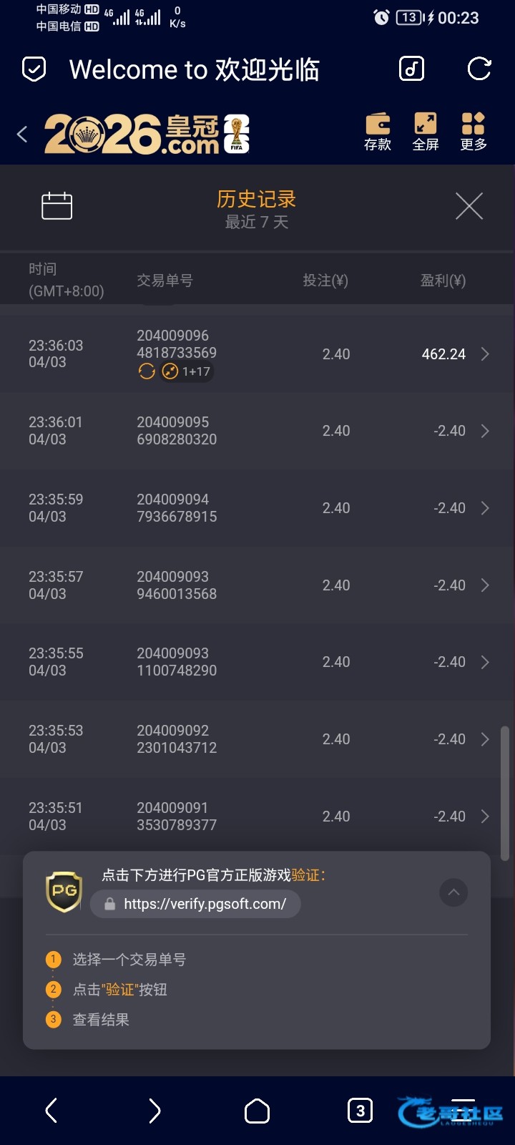The image size is (515, 1145).
Task: Click the history list scrollbar
Action: click(505, 793)
